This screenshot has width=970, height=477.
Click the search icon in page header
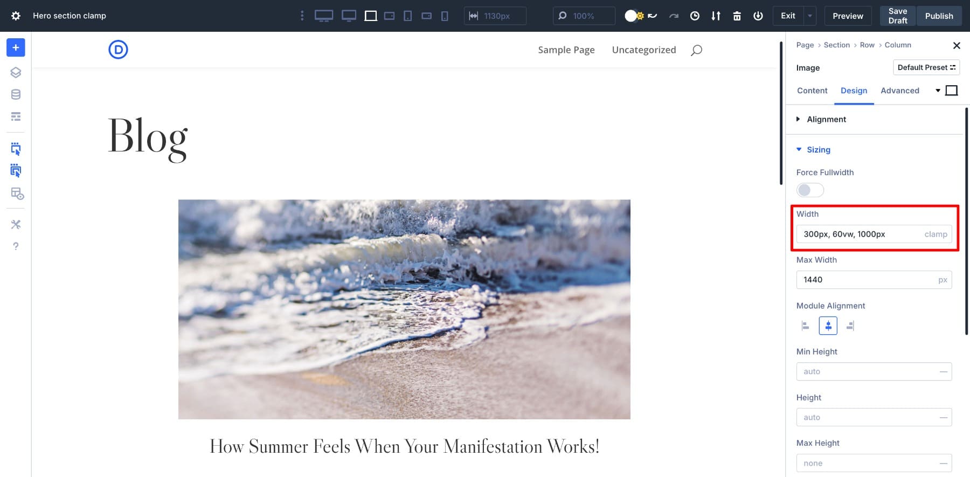tap(696, 50)
